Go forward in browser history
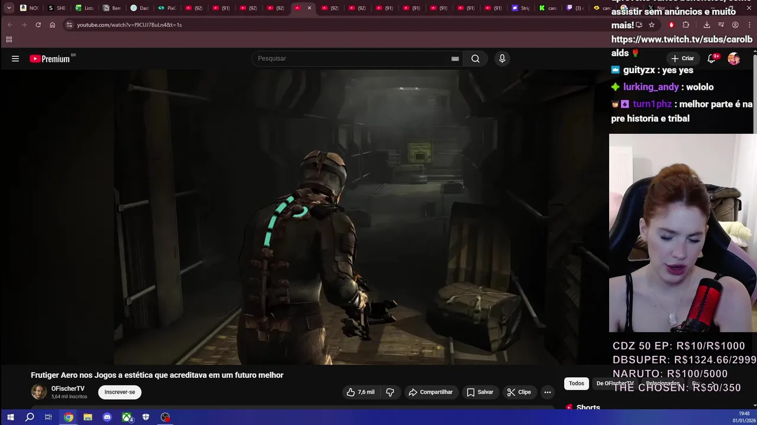Image resolution: width=757 pixels, height=425 pixels. 24,25
